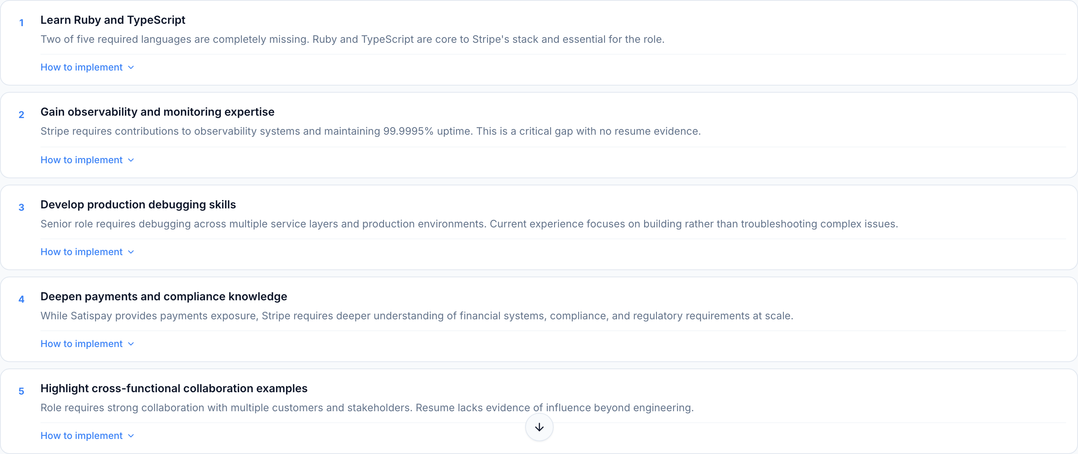Expand 'How to implement' under payments and compliance
Screen dimensions: 1078x454
click(82, 343)
